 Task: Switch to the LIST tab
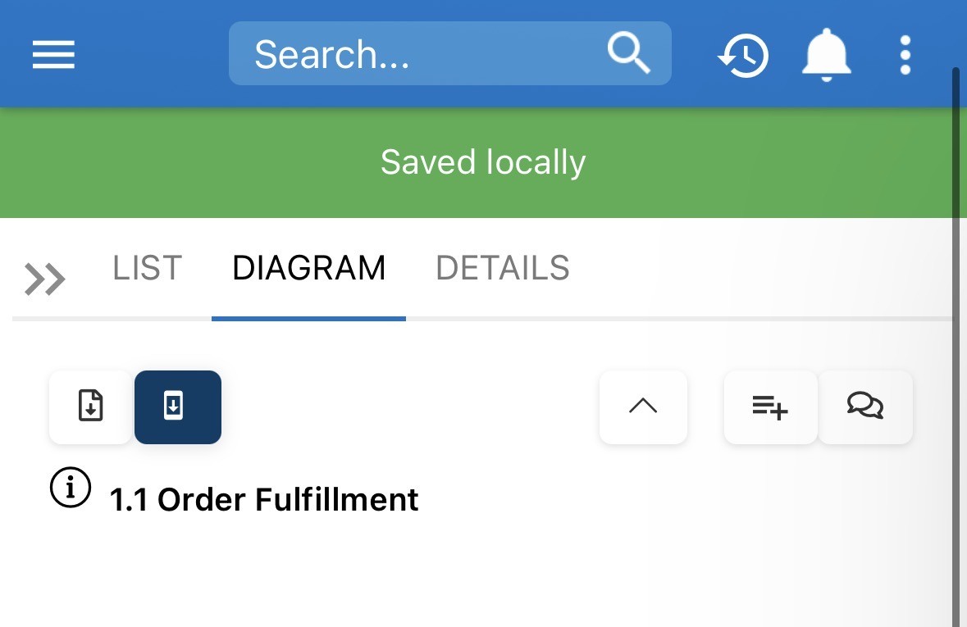click(147, 268)
